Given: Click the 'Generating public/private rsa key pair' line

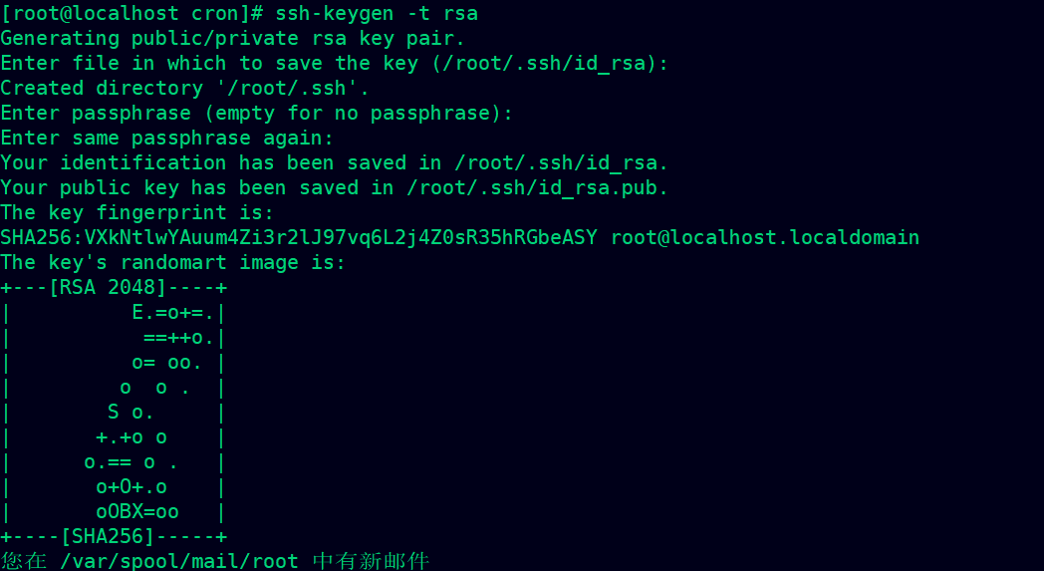Looking at the screenshot, I should (233, 38).
